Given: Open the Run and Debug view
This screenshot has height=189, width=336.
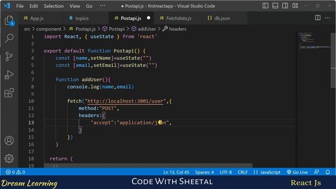Looking at the screenshot, I should pyautogui.click(x=9, y=75).
